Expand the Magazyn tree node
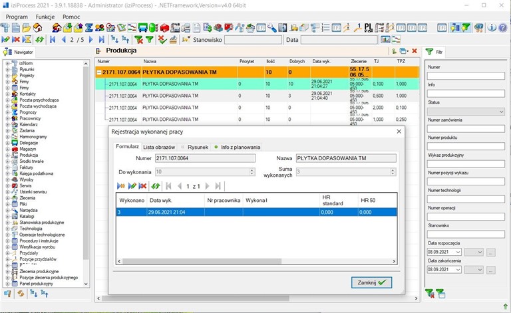The image size is (511, 313). [7, 149]
